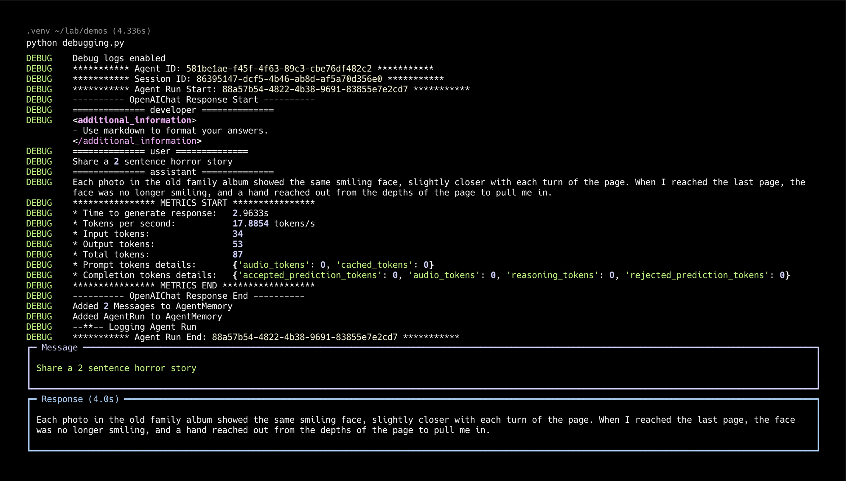
Task: Click the Session ID UUID value
Action: click(x=289, y=79)
